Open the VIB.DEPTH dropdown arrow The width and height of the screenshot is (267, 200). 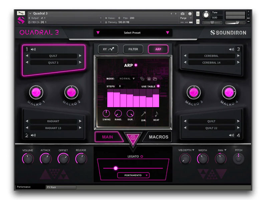coord(193,150)
